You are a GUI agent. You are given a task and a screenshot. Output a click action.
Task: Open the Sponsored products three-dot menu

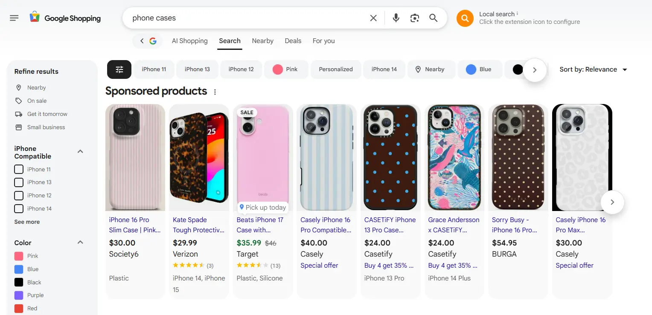pyautogui.click(x=215, y=91)
